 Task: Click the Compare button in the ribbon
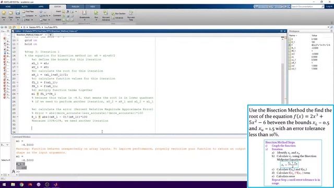(x=28, y=16)
